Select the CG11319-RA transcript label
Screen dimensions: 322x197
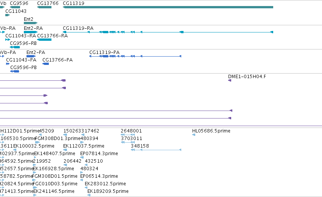click(x=78, y=28)
